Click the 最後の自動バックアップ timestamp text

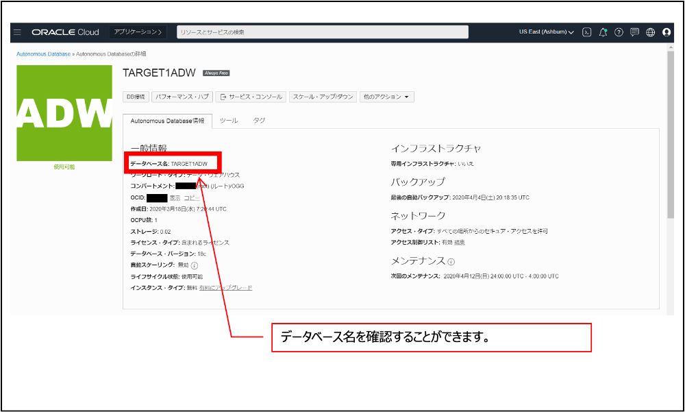pyautogui.click(x=460, y=197)
